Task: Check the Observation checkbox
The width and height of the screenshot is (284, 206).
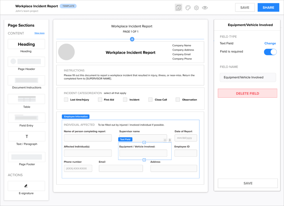Action: (178, 100)
